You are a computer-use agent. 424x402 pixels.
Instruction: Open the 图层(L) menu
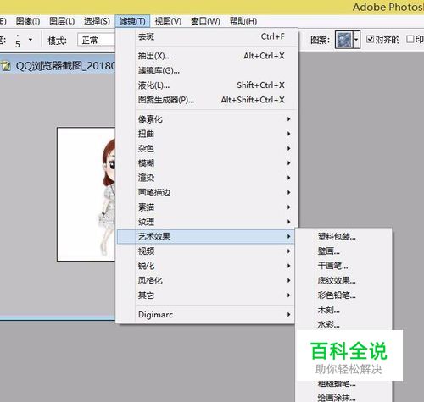(x=62, y=21)
